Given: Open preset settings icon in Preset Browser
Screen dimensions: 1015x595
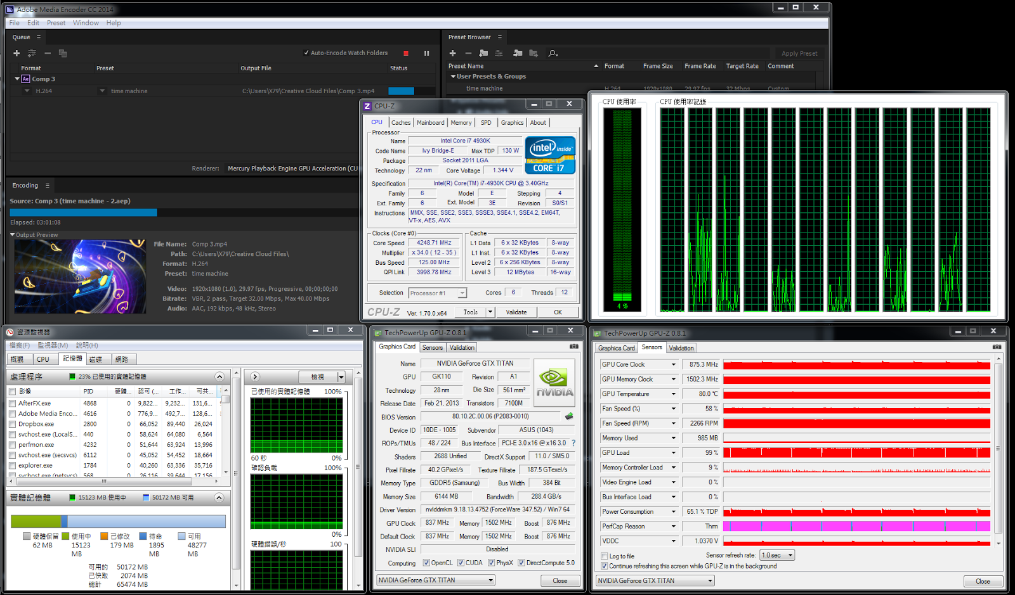Looking at the screenshot, I should click(499, 53).
